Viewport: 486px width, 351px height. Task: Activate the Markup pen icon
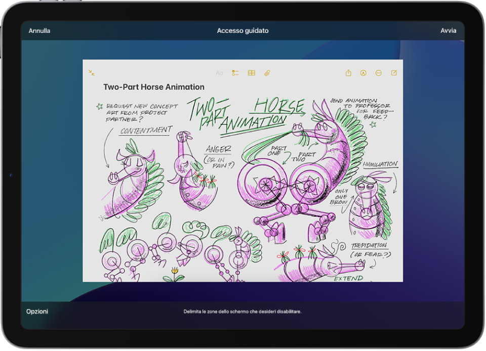(363, 73)
